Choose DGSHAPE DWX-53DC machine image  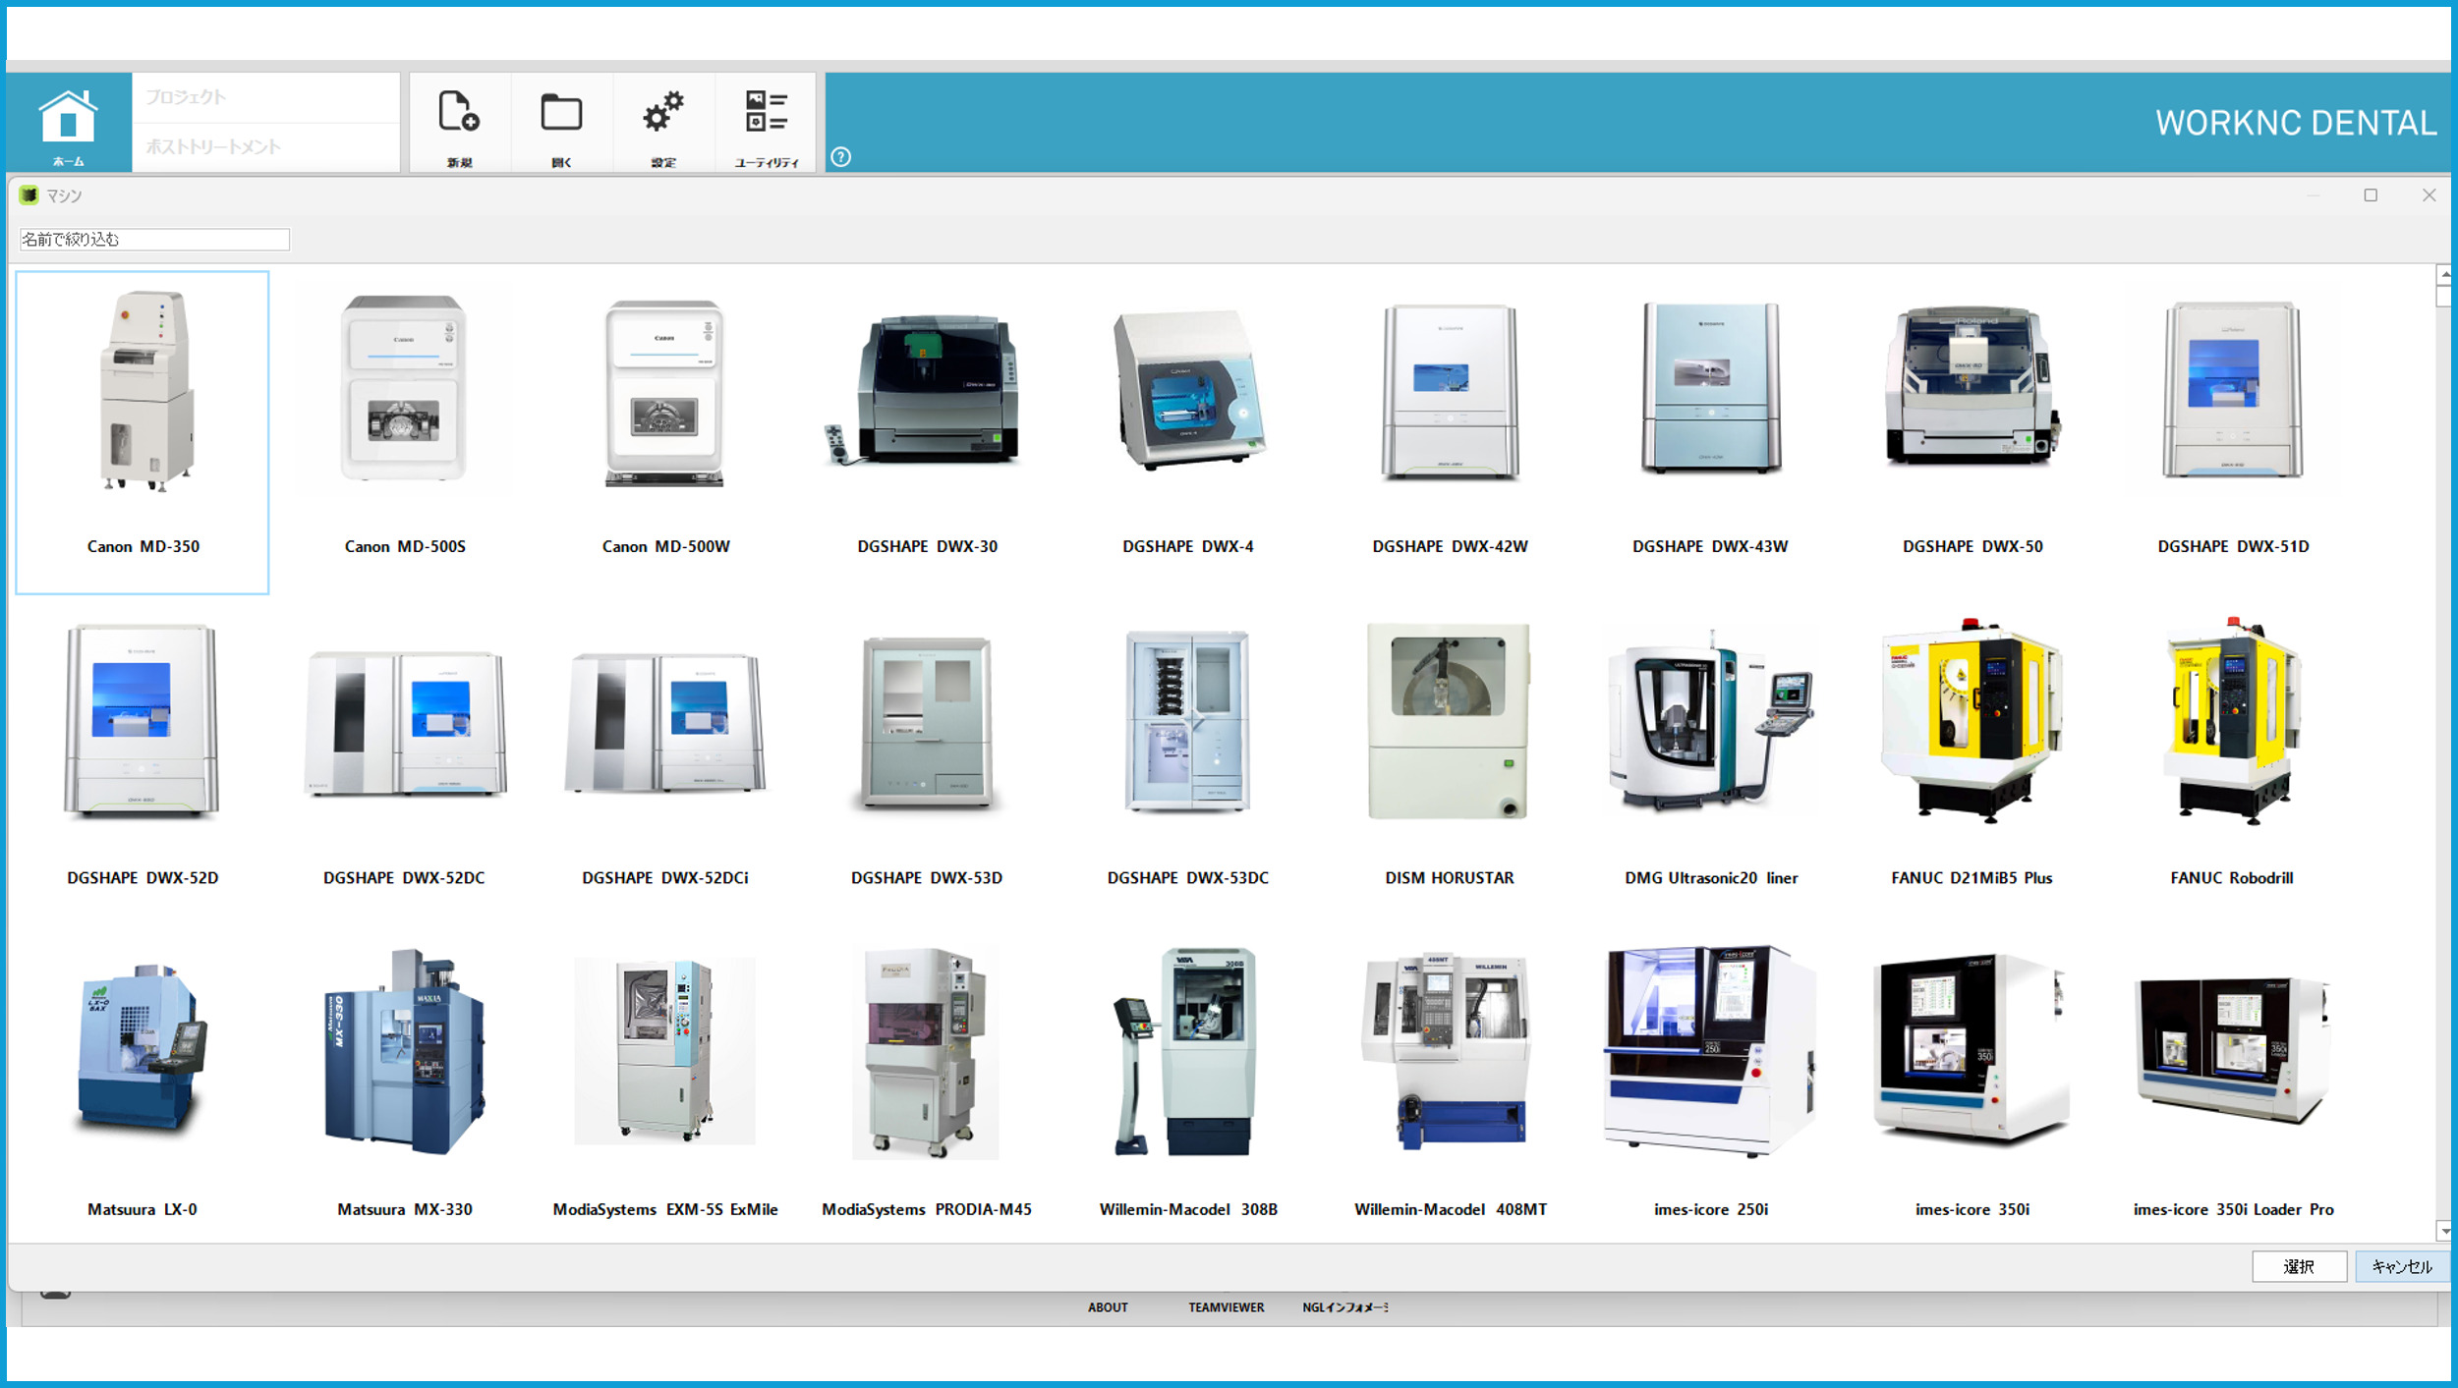click(x=1188, y=722)
